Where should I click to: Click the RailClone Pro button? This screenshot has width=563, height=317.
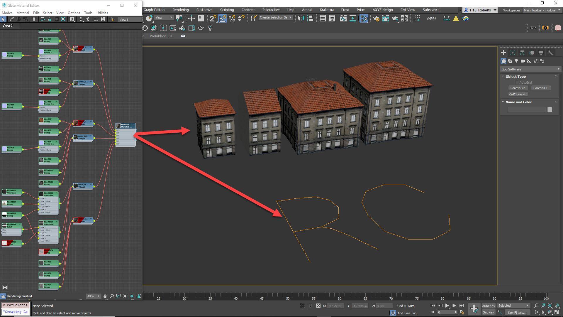click(x=518, y=94)
